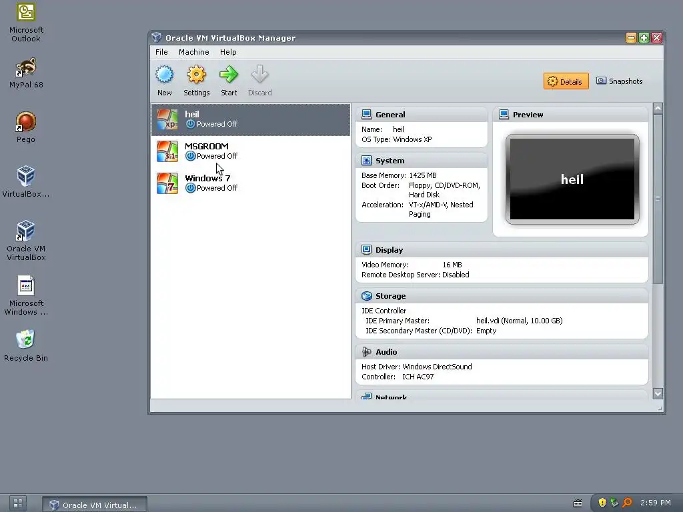Viewport: 683px width, 512px height.
Task: Switch to the Details view
Action: click(x=566, y=81)
